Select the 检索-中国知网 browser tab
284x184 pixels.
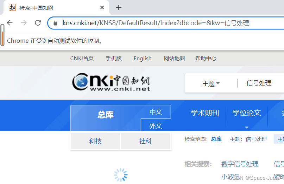pyautogui.click(x=56, y=8)
